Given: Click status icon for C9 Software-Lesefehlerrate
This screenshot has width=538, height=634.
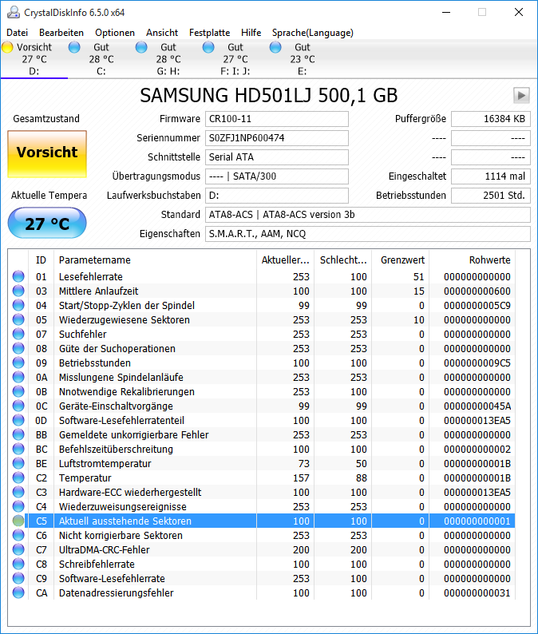Looking at the screenshot, I should [x=18, y=578].
